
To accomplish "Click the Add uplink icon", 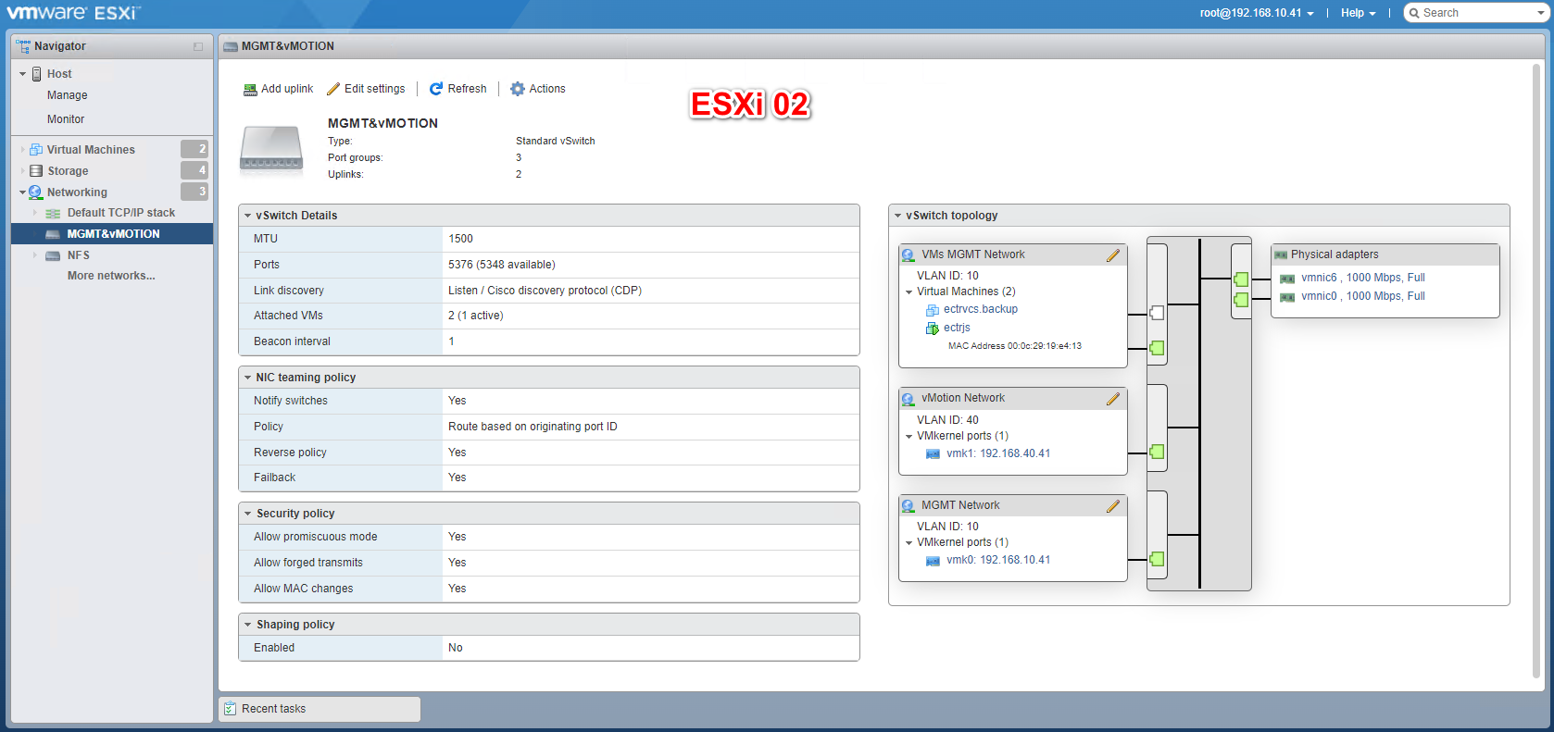I will click(x=250, y=89).
